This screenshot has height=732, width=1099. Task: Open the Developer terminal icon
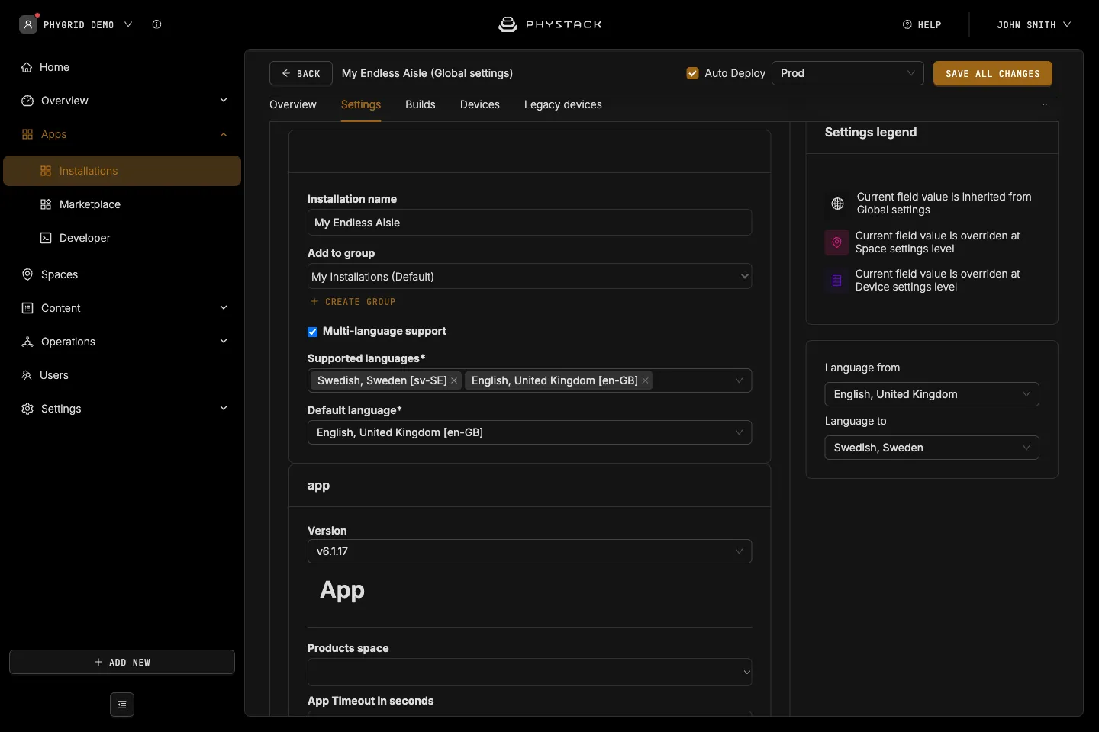tap(46, 238)
